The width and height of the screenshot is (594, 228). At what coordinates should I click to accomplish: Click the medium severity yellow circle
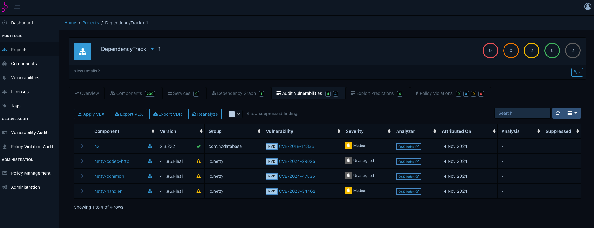[531, 51]
